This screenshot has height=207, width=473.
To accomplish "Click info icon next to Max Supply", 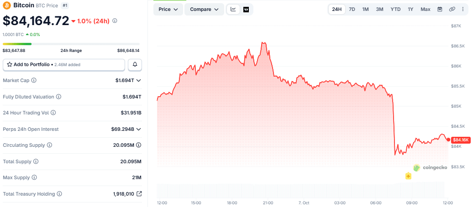I will (x=34, y=177).
